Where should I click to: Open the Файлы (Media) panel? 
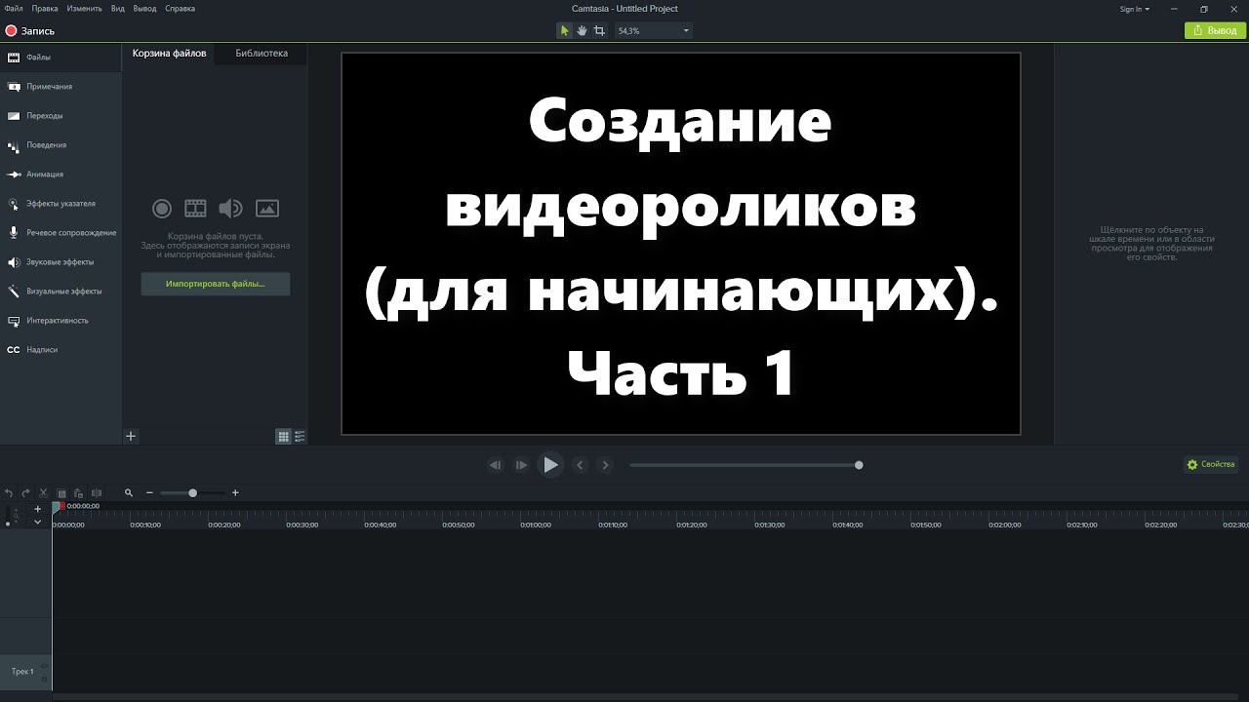point(60,58)
